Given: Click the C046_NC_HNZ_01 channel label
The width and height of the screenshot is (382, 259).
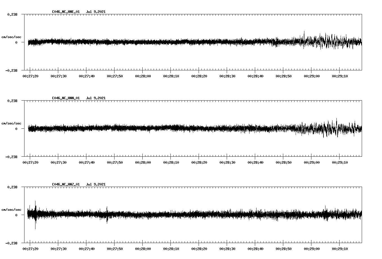Looking at the screenshot, I should point(65,184).
